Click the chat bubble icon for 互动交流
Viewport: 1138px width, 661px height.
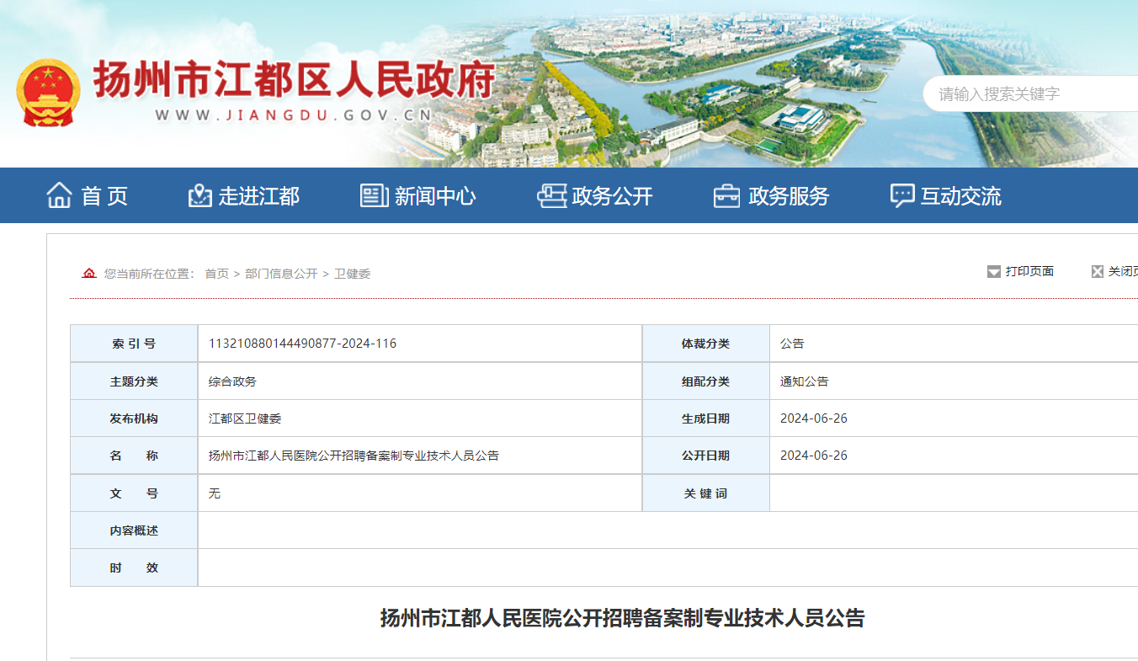click(902, 195)
